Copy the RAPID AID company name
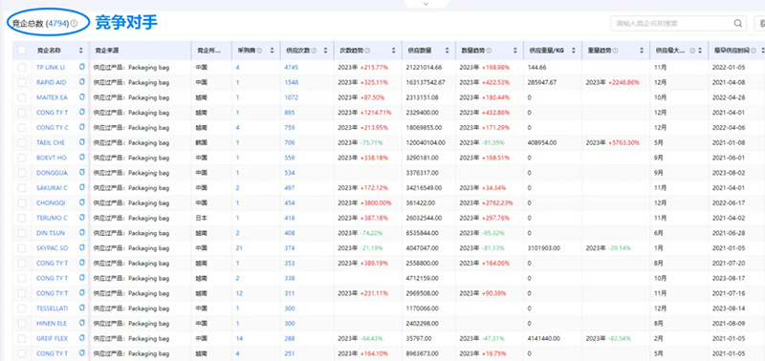 81,82
